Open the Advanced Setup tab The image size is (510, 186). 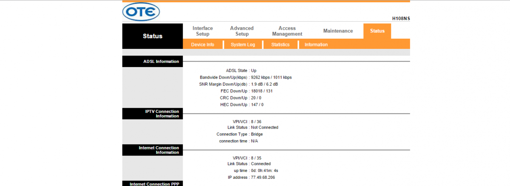(242, 31)
